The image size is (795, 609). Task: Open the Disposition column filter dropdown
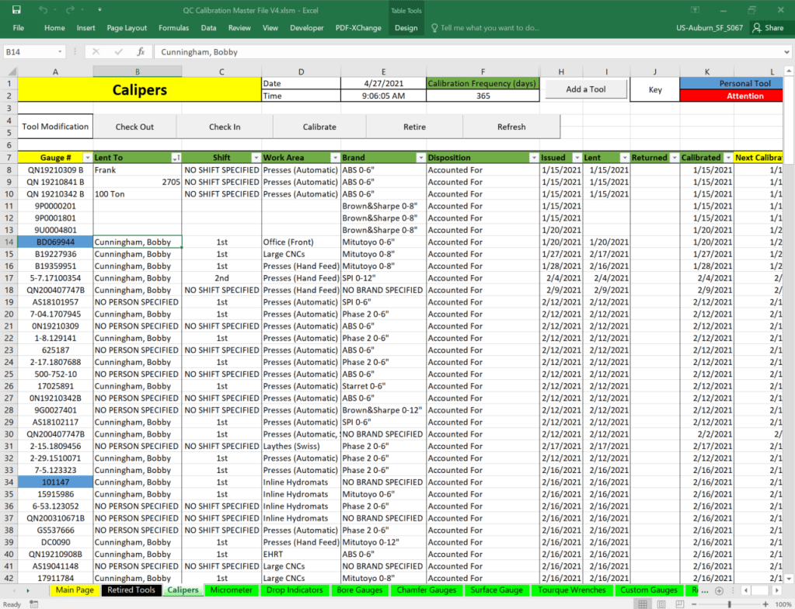tap(533, 158)
